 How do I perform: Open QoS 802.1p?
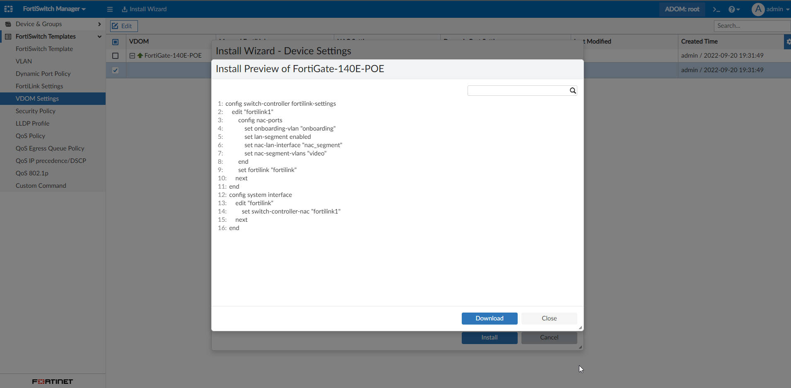point(32,173)
